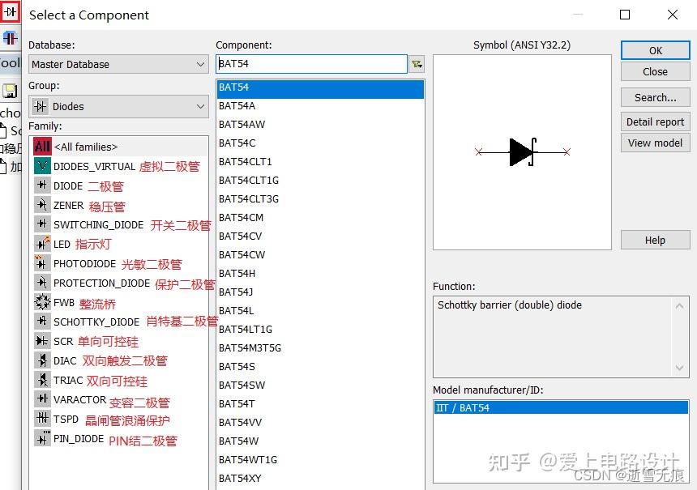
Task: Select the VARACTOR family icon
Action: click(x=42, y=400)
